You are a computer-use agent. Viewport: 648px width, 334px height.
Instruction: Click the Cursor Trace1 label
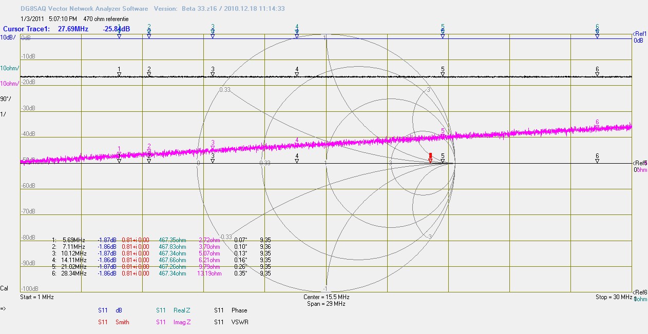[27, 29]
